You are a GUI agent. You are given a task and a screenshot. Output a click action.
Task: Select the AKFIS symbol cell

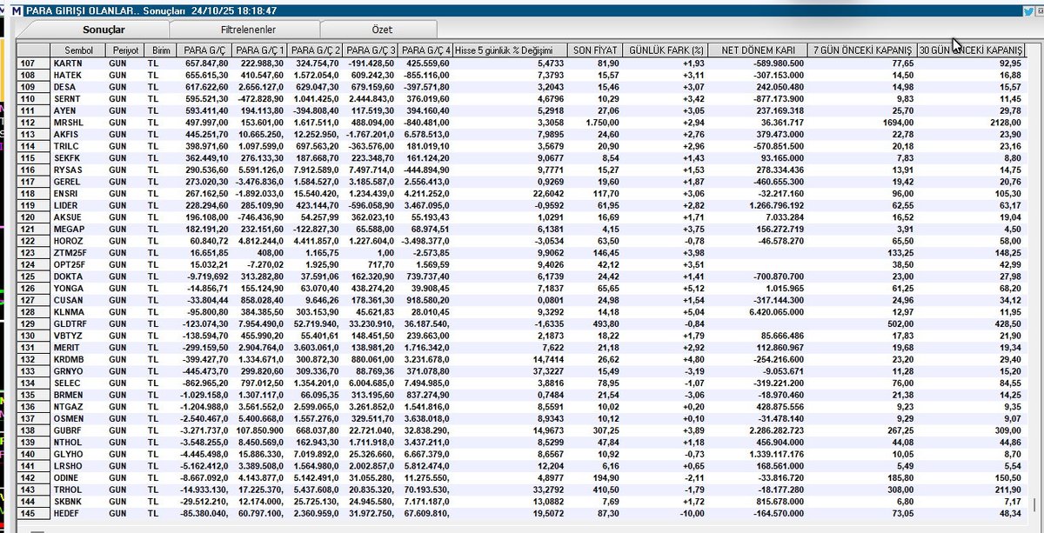tap(77, 137)
